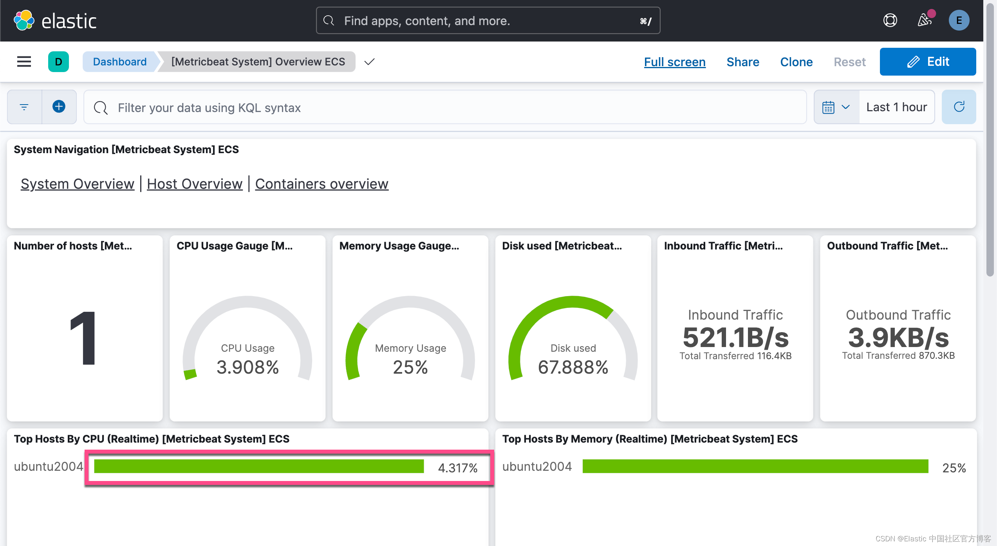
Task: Click the green D space avatar
Action: point(58,61)
